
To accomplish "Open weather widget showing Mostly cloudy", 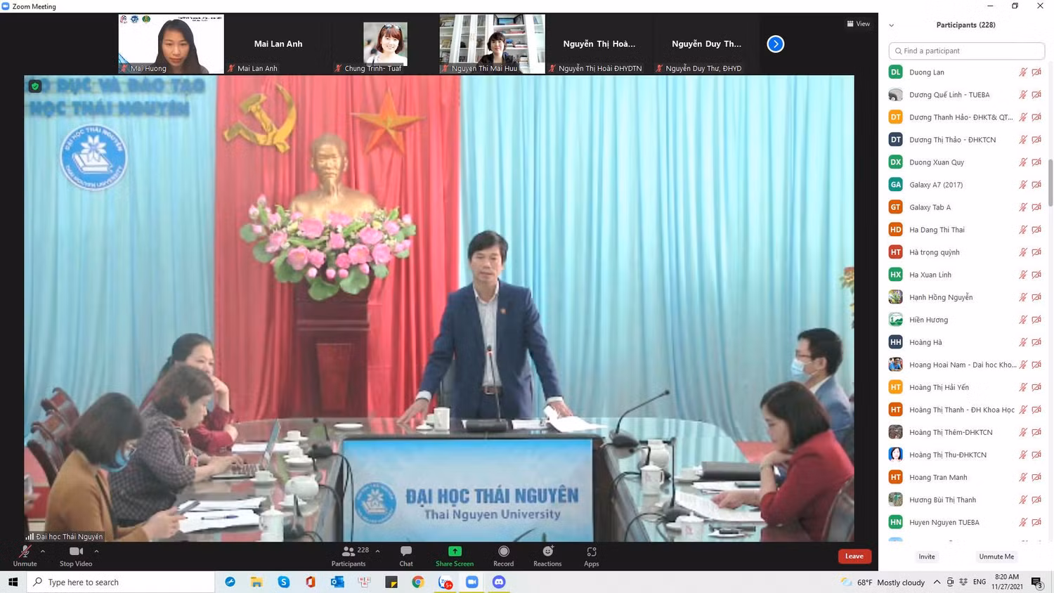I will pyautogui.click(x=883, y=582).
